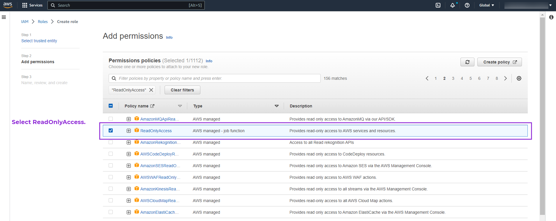
Task: Click the orange policy icon for AmazonElastiCach…
Action: click(137, 212)
